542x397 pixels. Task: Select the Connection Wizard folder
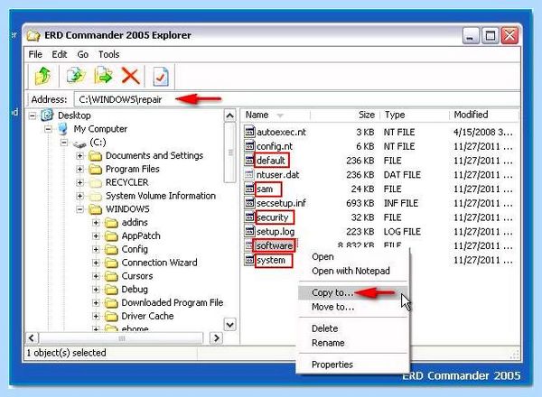[x=159, y=263]
